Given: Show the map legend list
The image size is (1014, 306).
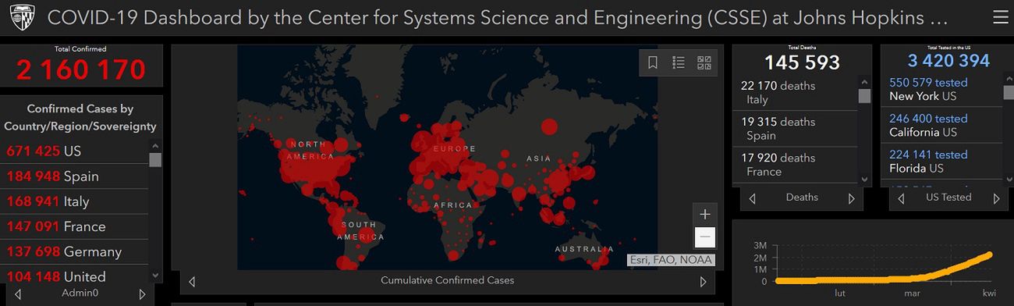Looking at the screenshot, I should (x=679, y=62).
